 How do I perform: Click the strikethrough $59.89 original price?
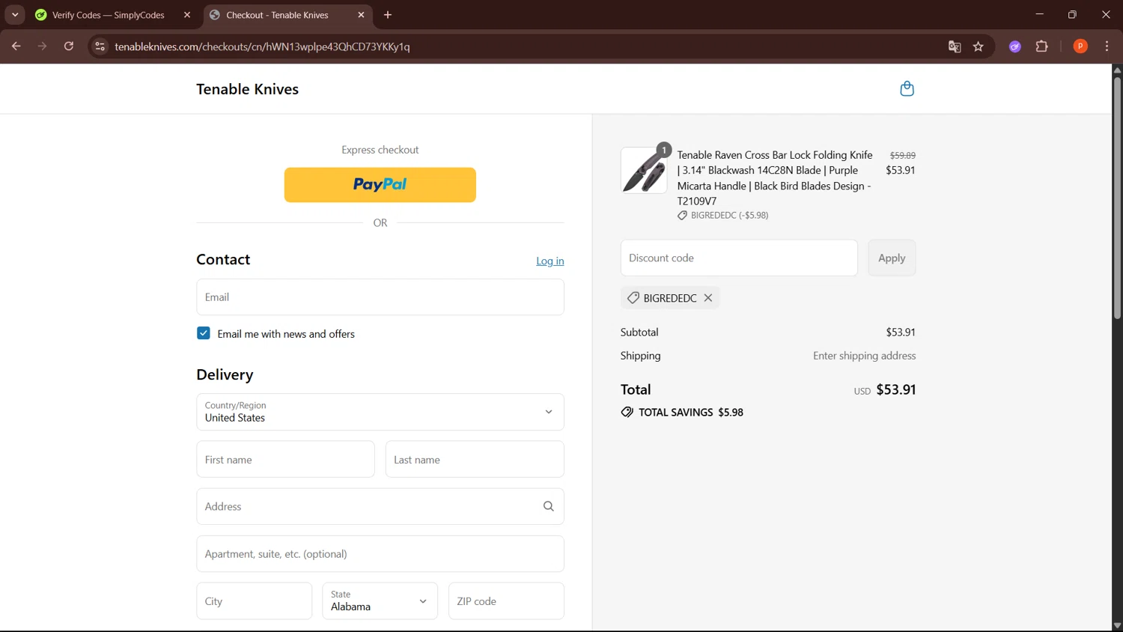[902, 155]
